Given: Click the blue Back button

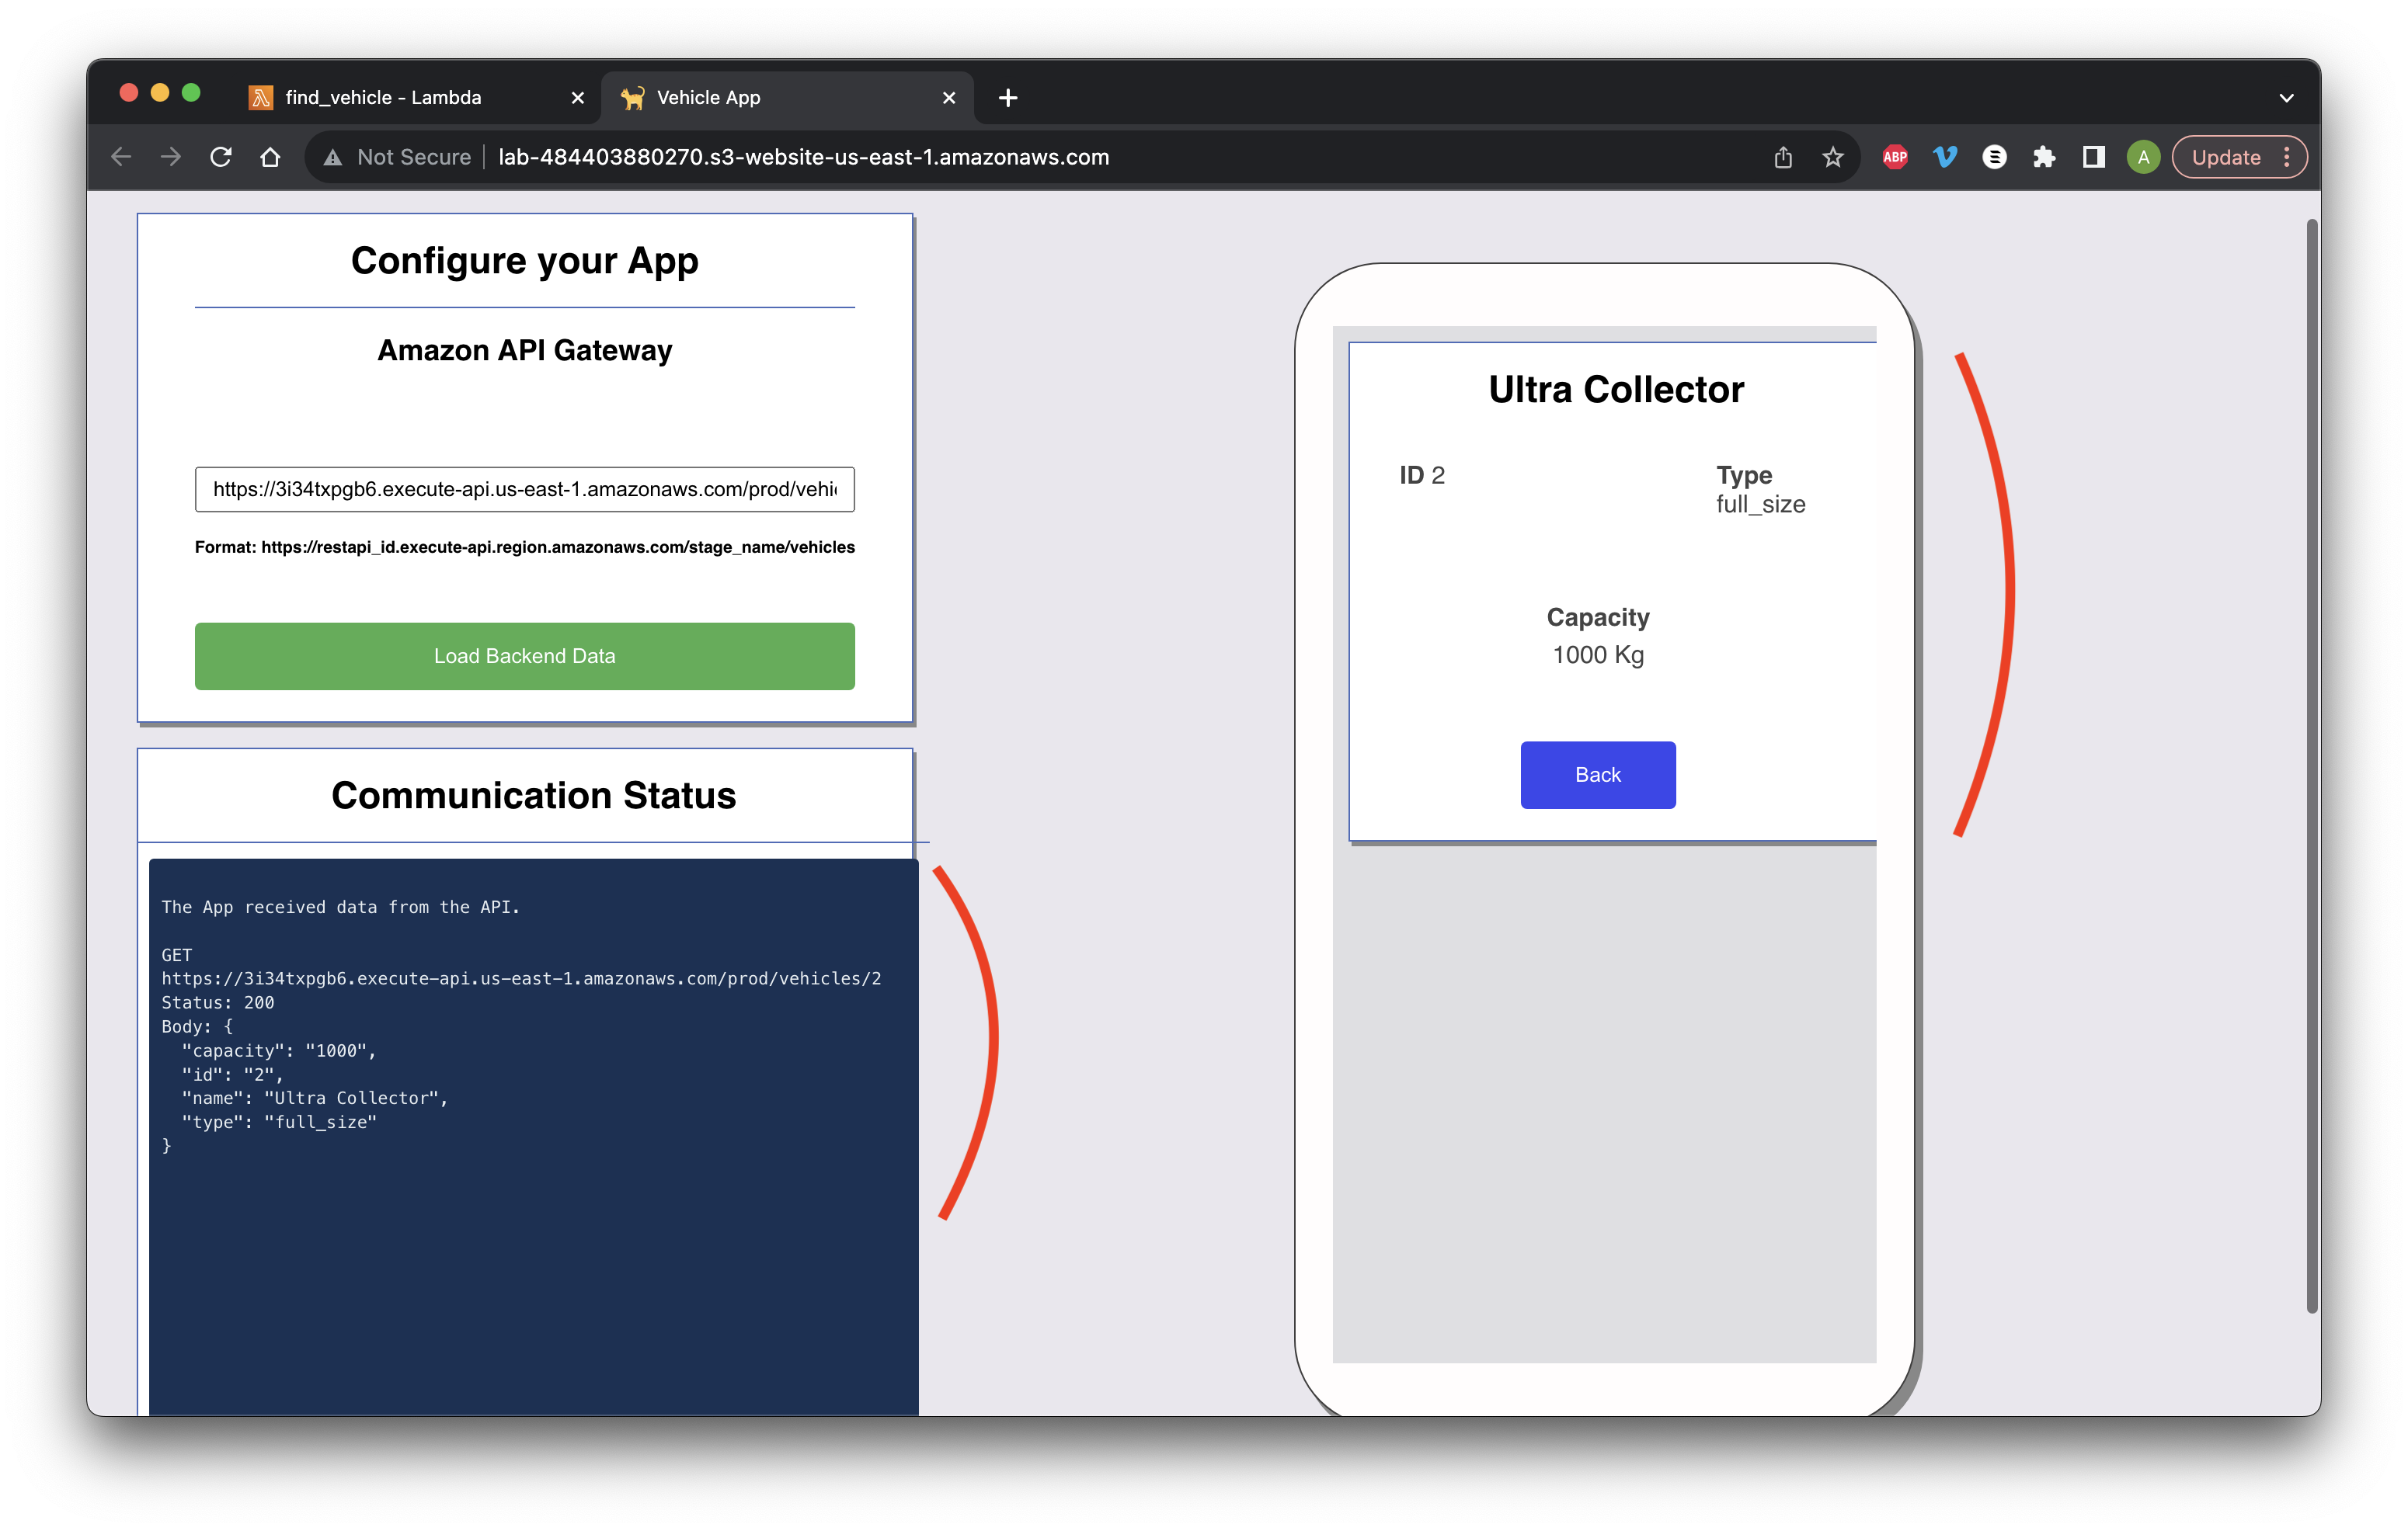Looking at the screenshot, I should [x=1598, y=775].
